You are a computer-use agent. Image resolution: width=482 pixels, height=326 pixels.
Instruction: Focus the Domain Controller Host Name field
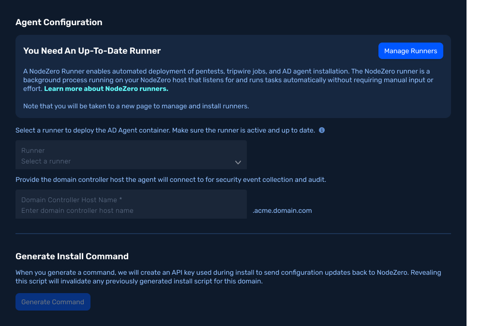131,204
